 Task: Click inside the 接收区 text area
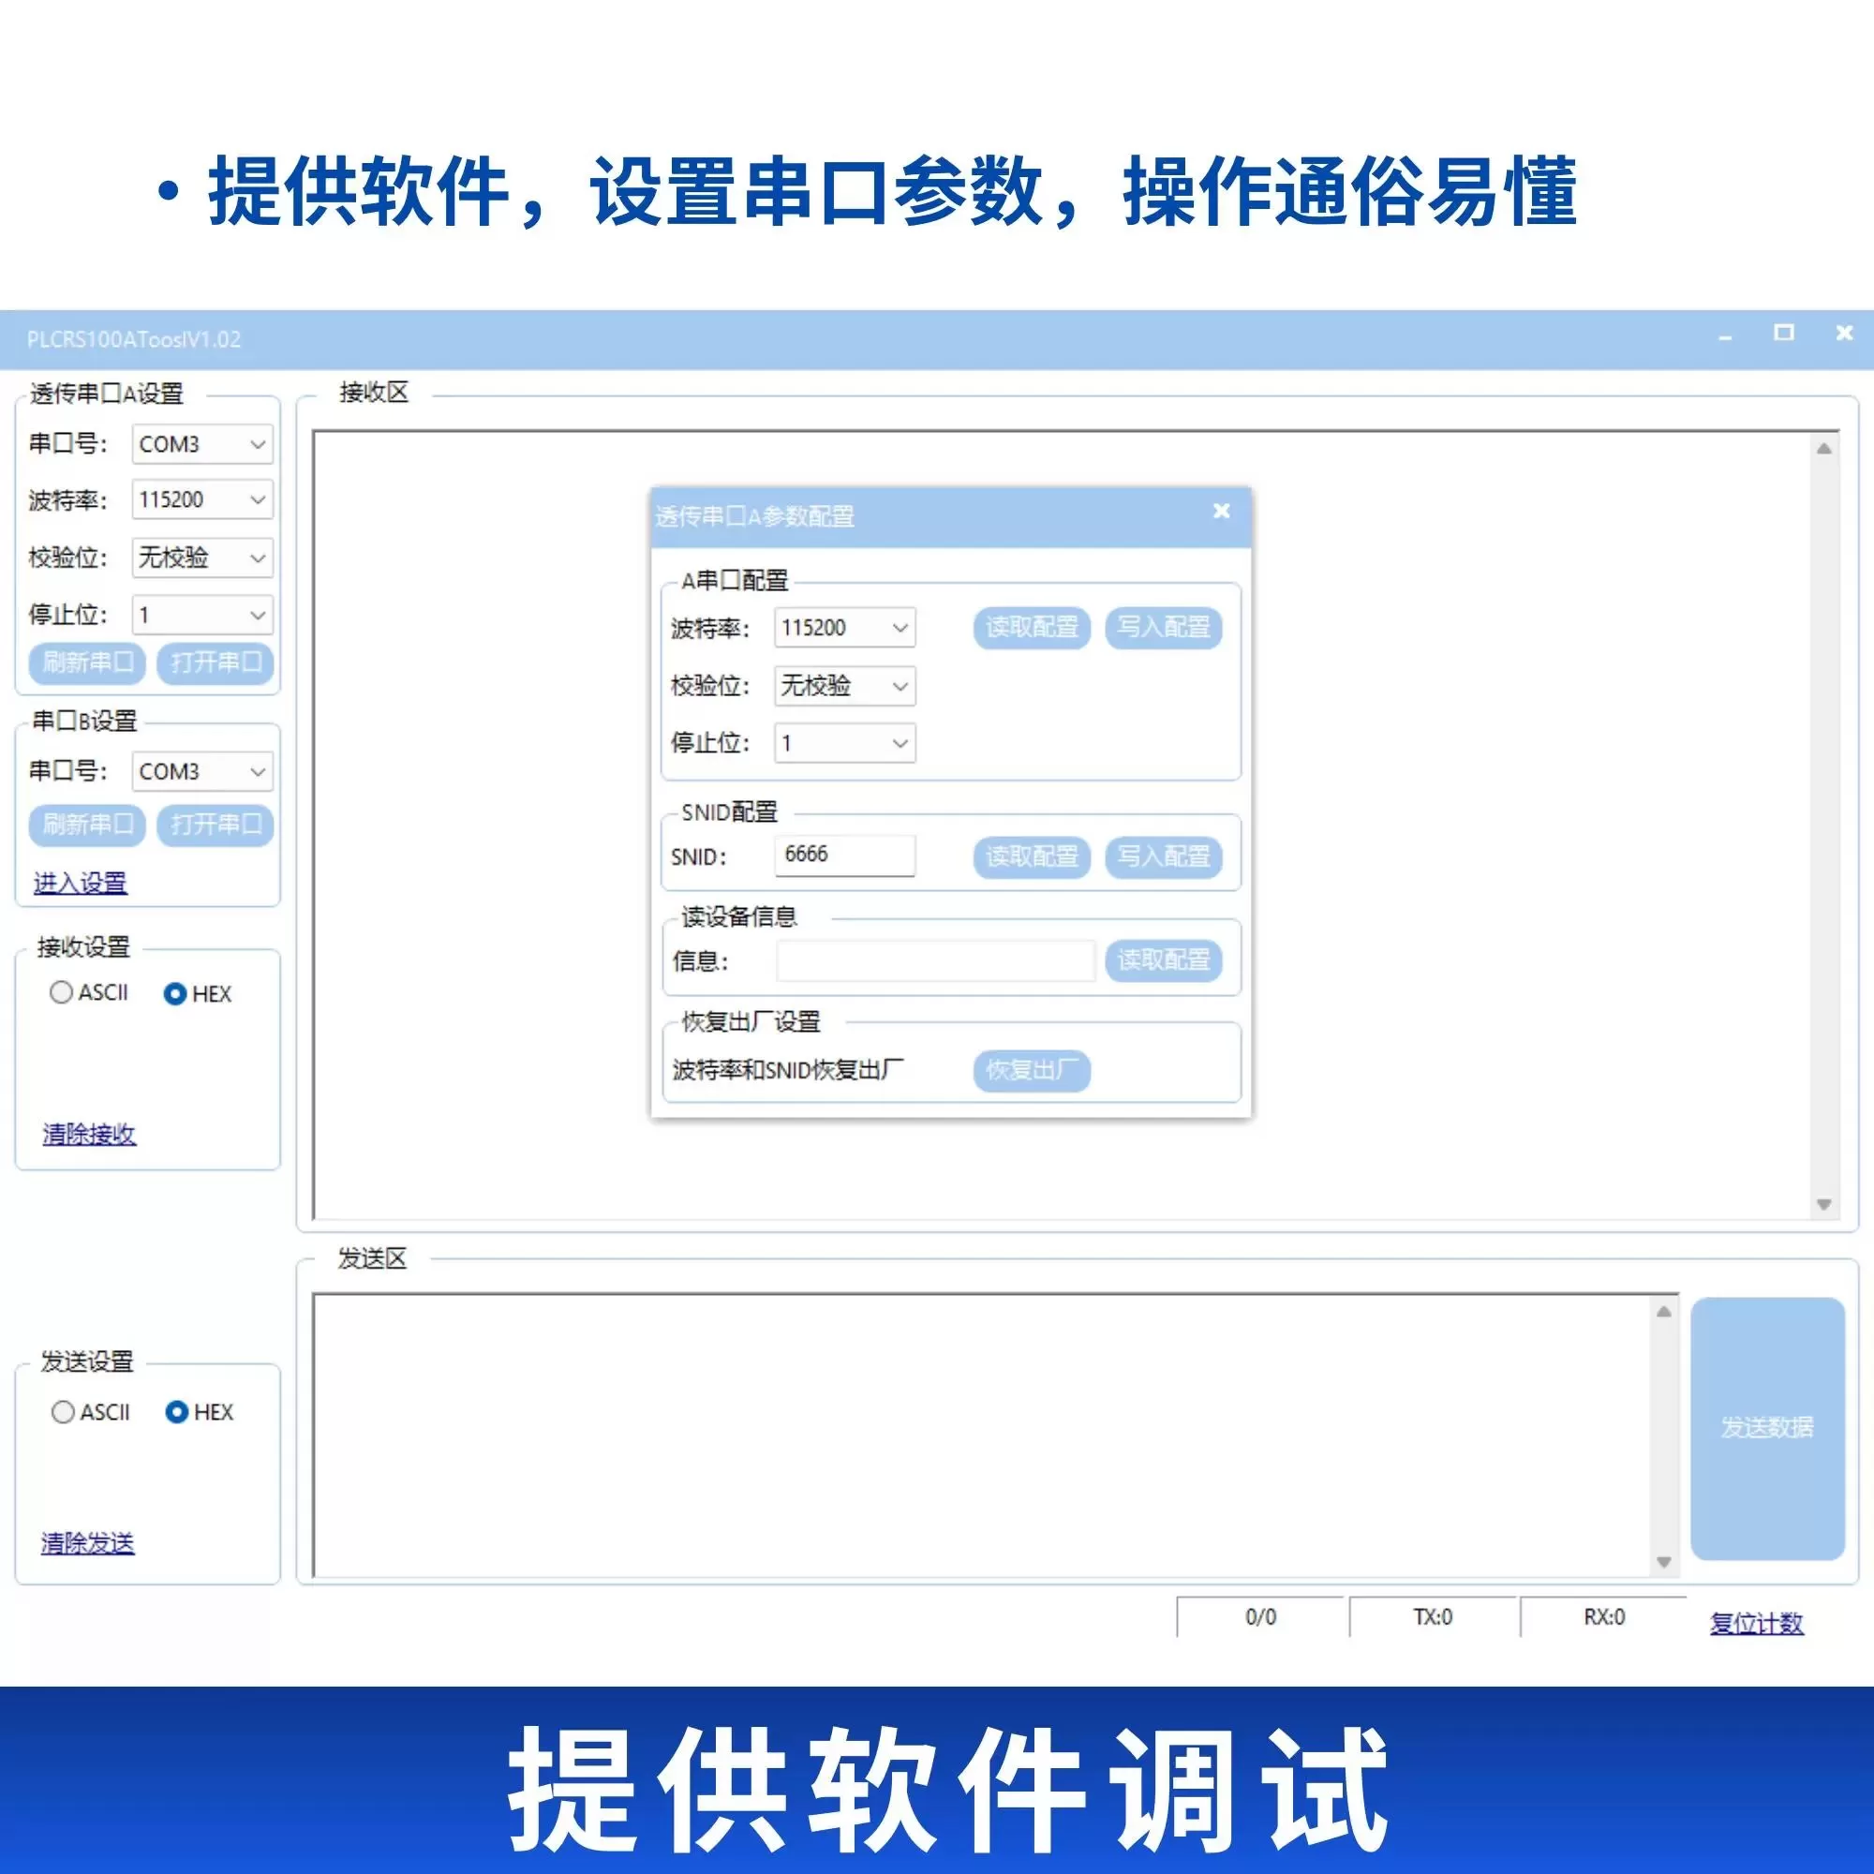[x=1062, y=825]
